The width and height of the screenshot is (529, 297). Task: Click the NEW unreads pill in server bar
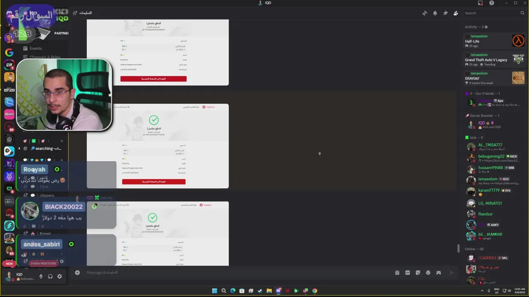coord(9,264)
